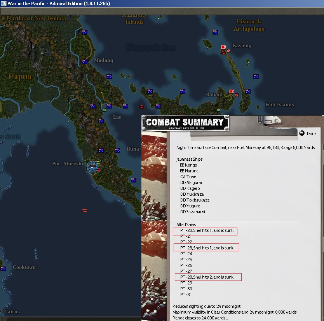This screenshot has width=324, height=321.
Task: Click the red crossed marker beside Rabaul
Action: pos(237,95)
